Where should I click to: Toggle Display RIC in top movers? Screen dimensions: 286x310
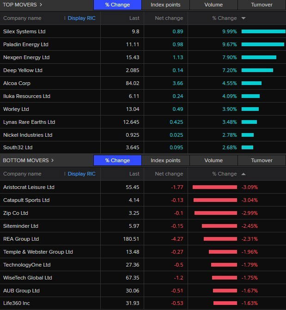pyautogui.click(x=81, y=18)
